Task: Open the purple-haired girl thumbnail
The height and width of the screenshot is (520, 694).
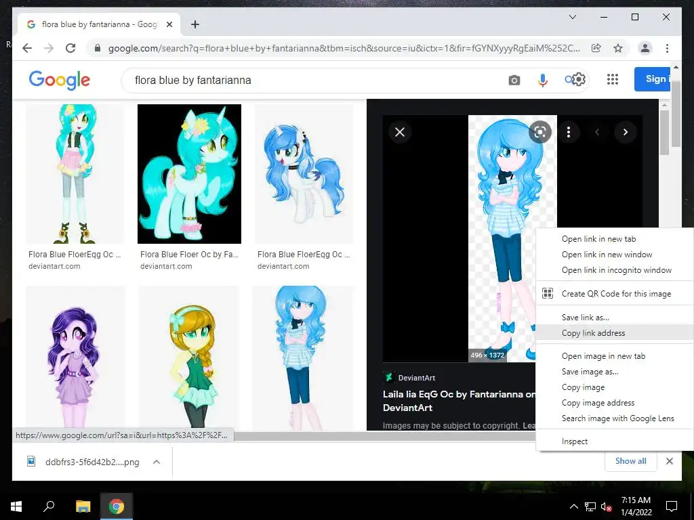Action: coord(75,358)
